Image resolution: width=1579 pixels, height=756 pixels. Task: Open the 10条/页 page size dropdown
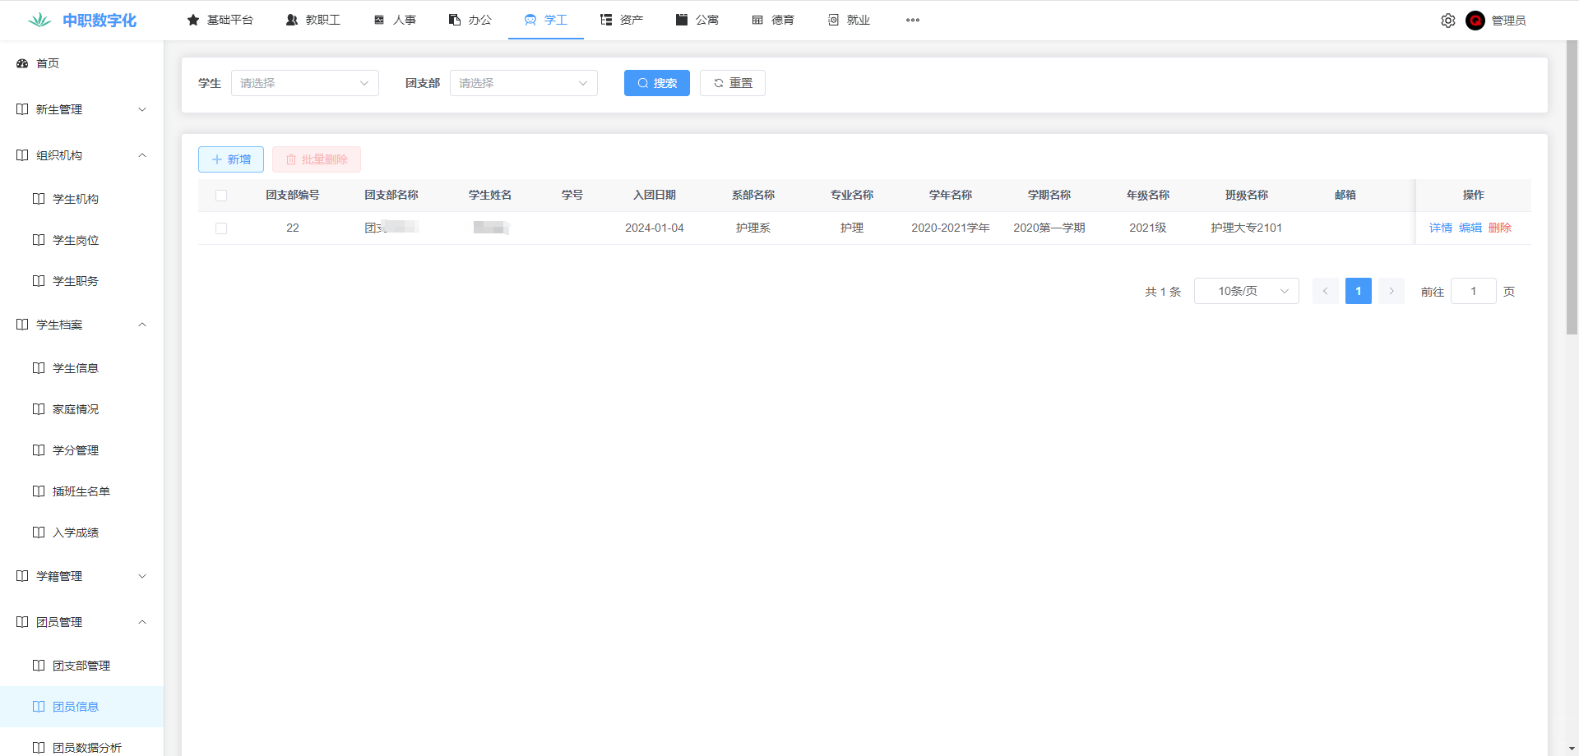coord(1246,291)
